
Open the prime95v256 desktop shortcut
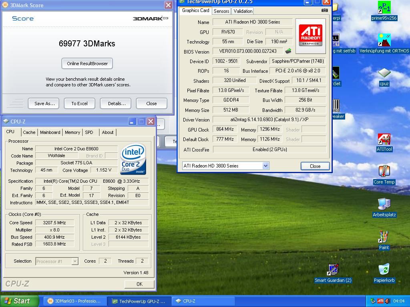[384, 7]
